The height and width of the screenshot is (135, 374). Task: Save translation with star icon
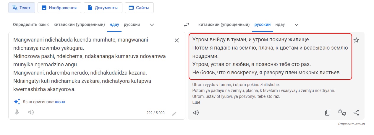(x=356, y=40)
